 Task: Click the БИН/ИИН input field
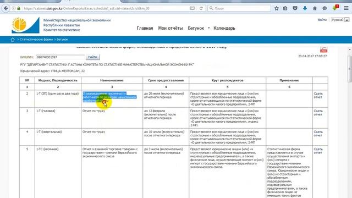60,57
